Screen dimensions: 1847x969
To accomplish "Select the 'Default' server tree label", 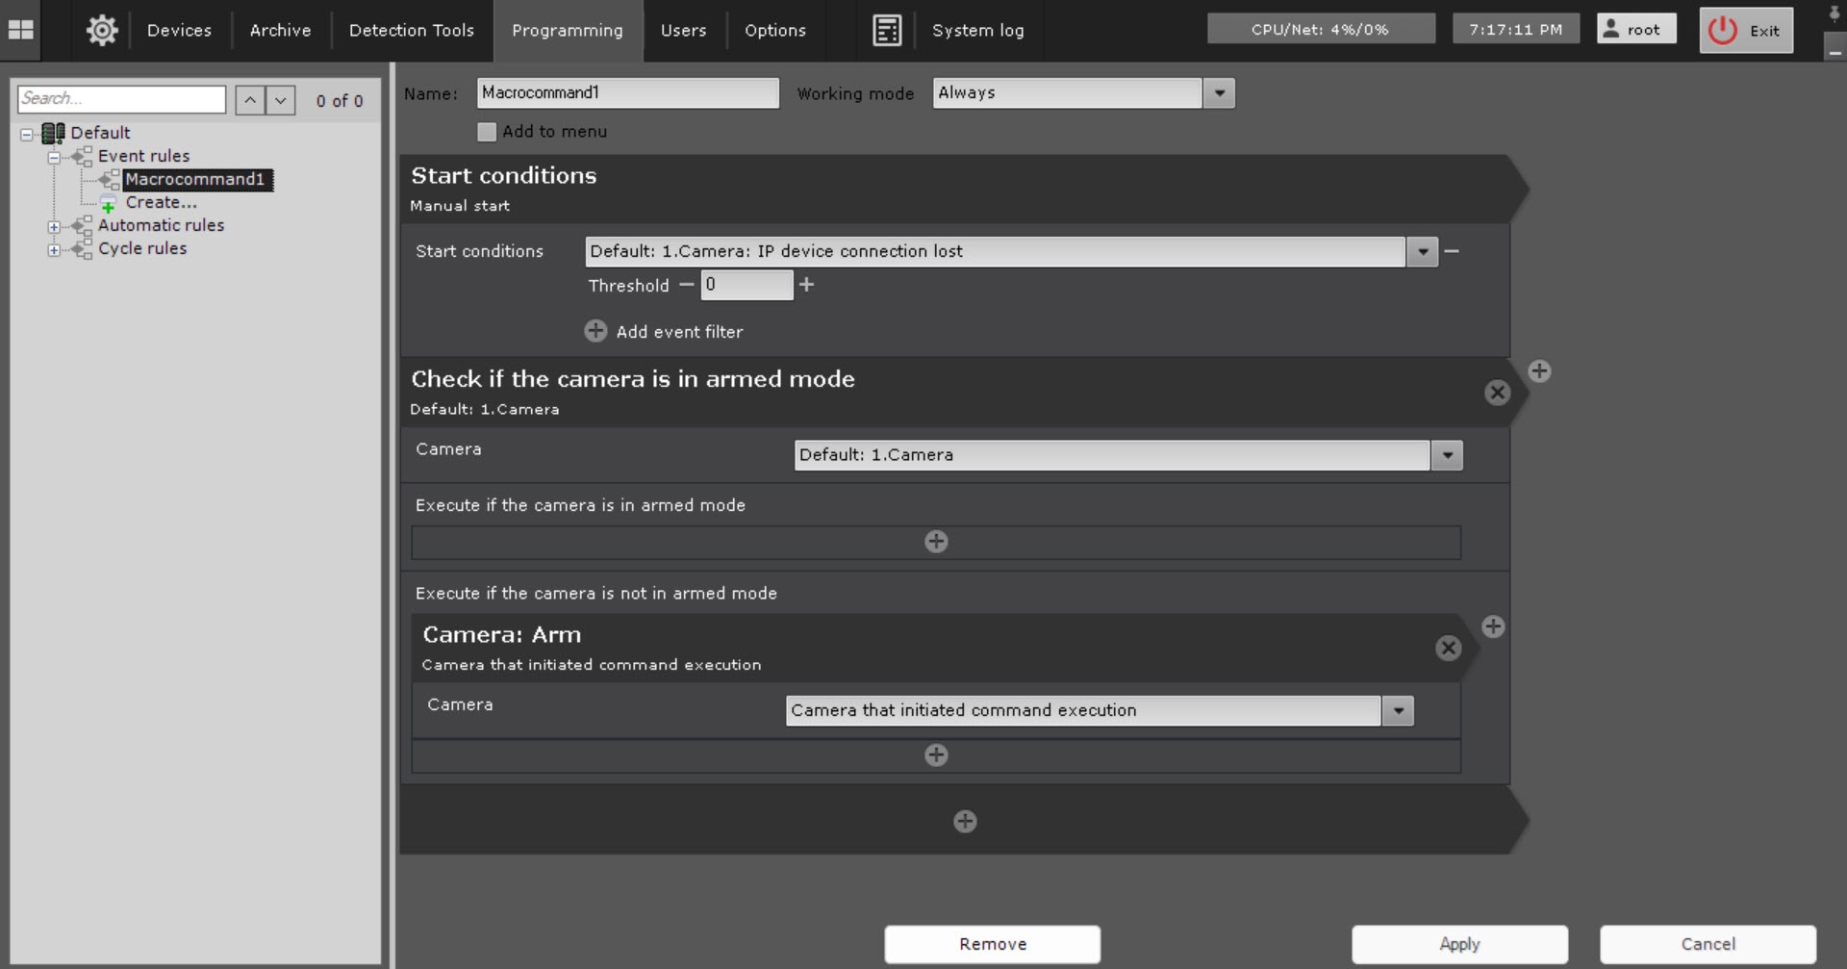I will pyautogui.click(x=100, y=133).
